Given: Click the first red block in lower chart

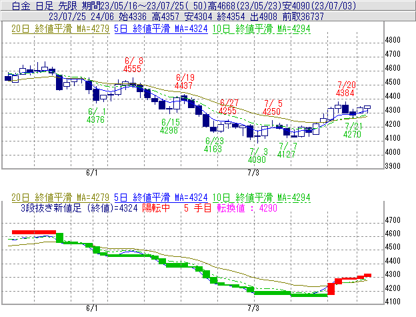Looking at the screenshot, I should coord(34,232).
